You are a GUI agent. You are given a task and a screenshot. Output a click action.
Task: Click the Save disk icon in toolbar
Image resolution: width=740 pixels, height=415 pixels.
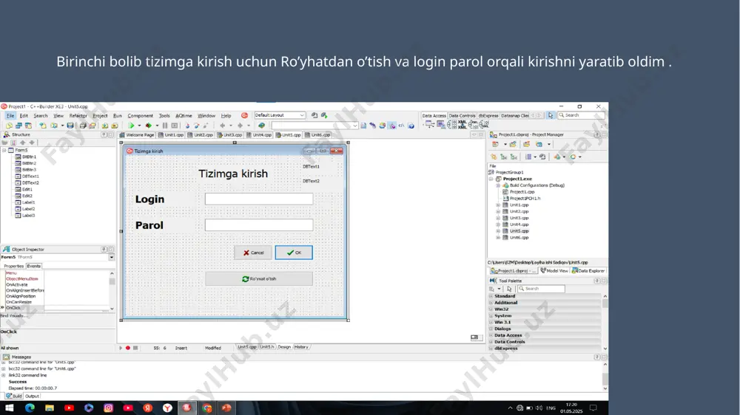[x=70, y=126]
